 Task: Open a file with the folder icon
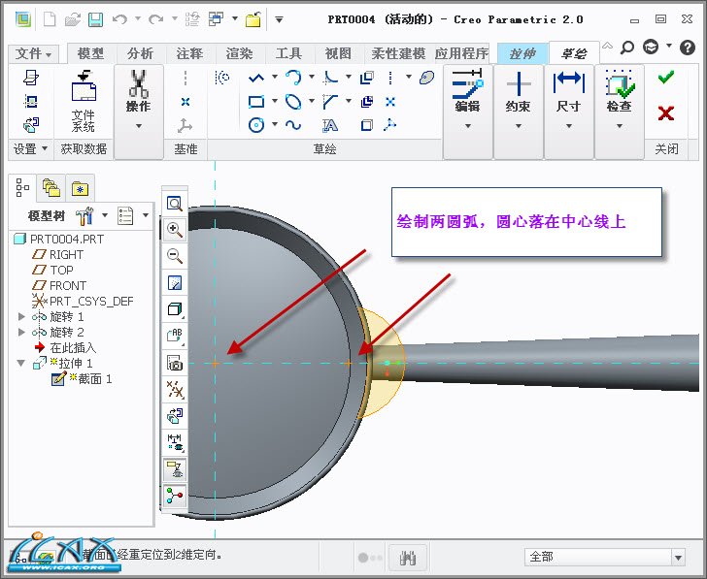(x=72, y=19)
